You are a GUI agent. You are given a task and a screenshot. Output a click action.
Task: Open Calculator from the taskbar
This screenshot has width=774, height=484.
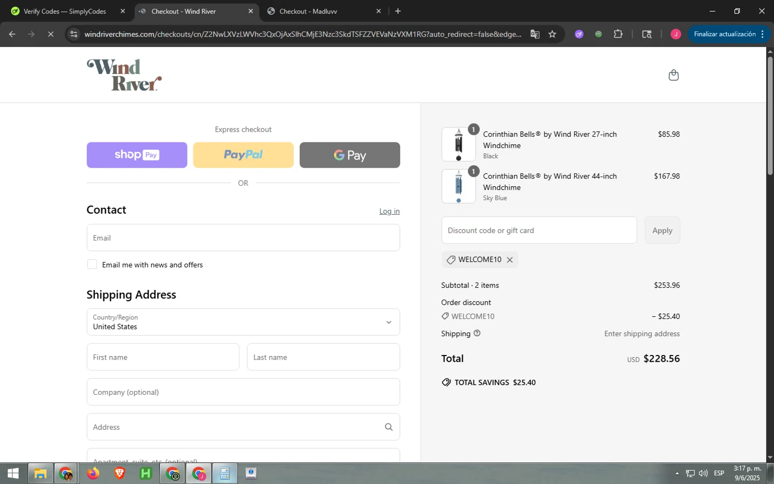pyautogui.click(x=225, y=473)
